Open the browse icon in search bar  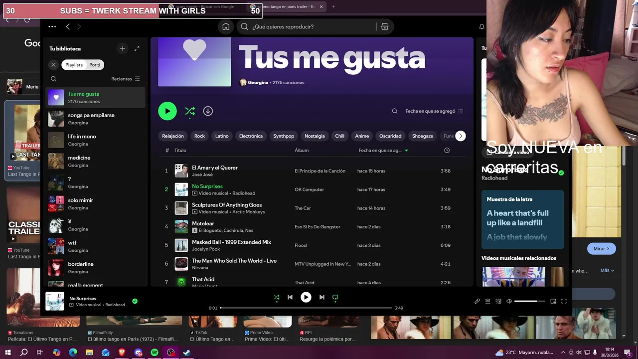(x=385, y=27)
